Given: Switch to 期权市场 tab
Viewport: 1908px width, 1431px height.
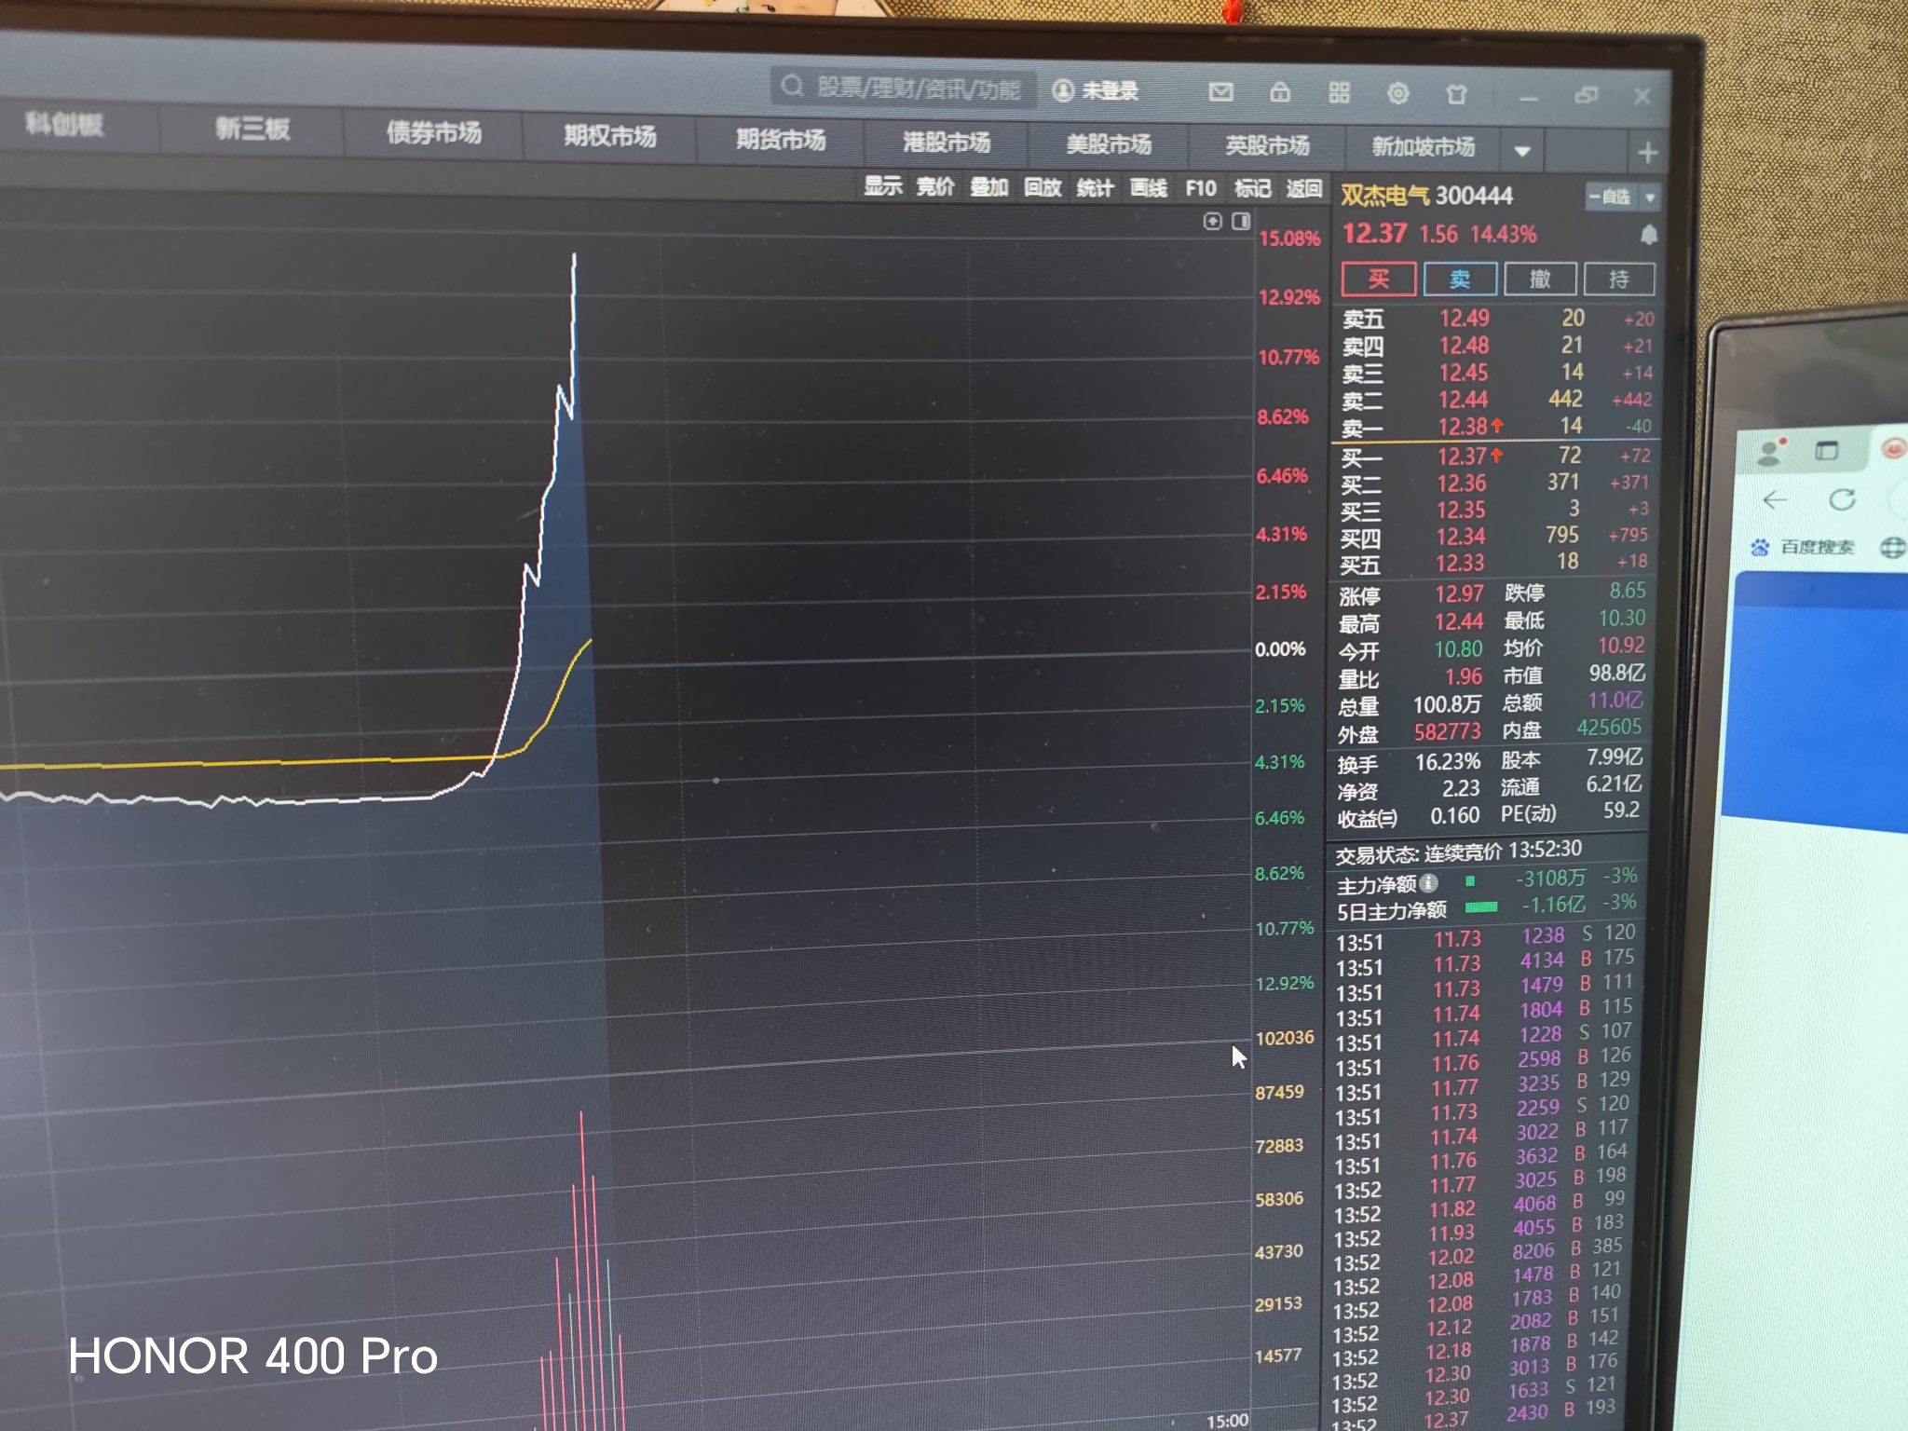Looking at the screenshot, I should coord(610,136).
